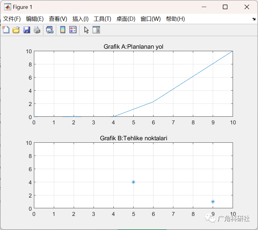The image size is (258, 230).
Task: Open the 工具(T) menu
Action: 102,19
